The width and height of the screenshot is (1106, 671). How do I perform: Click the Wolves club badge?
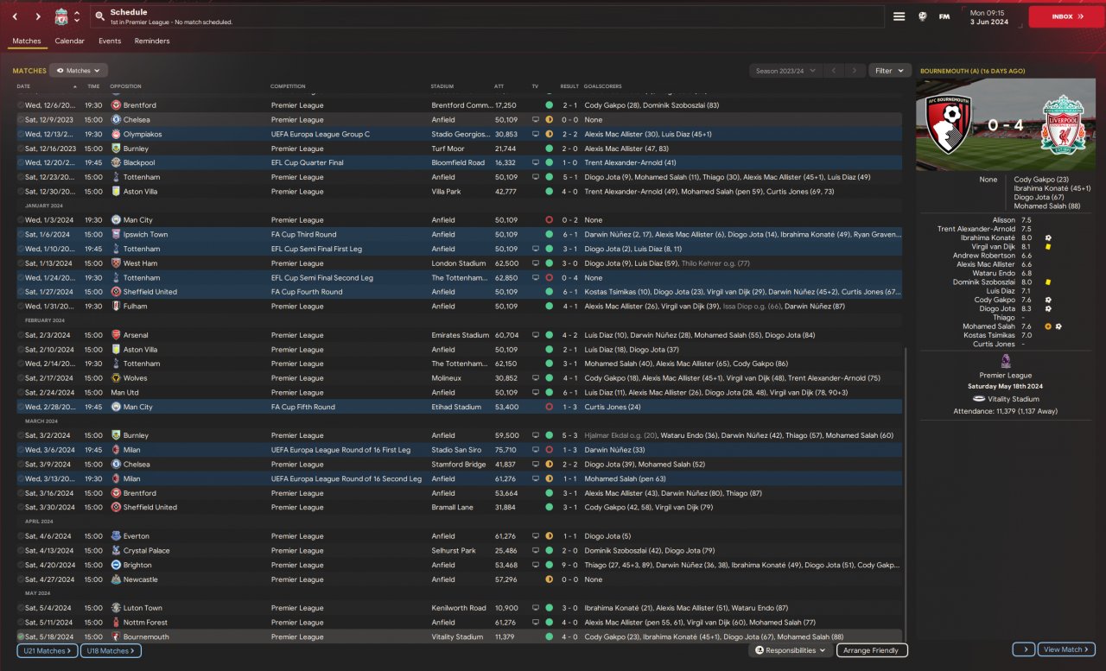116,378
